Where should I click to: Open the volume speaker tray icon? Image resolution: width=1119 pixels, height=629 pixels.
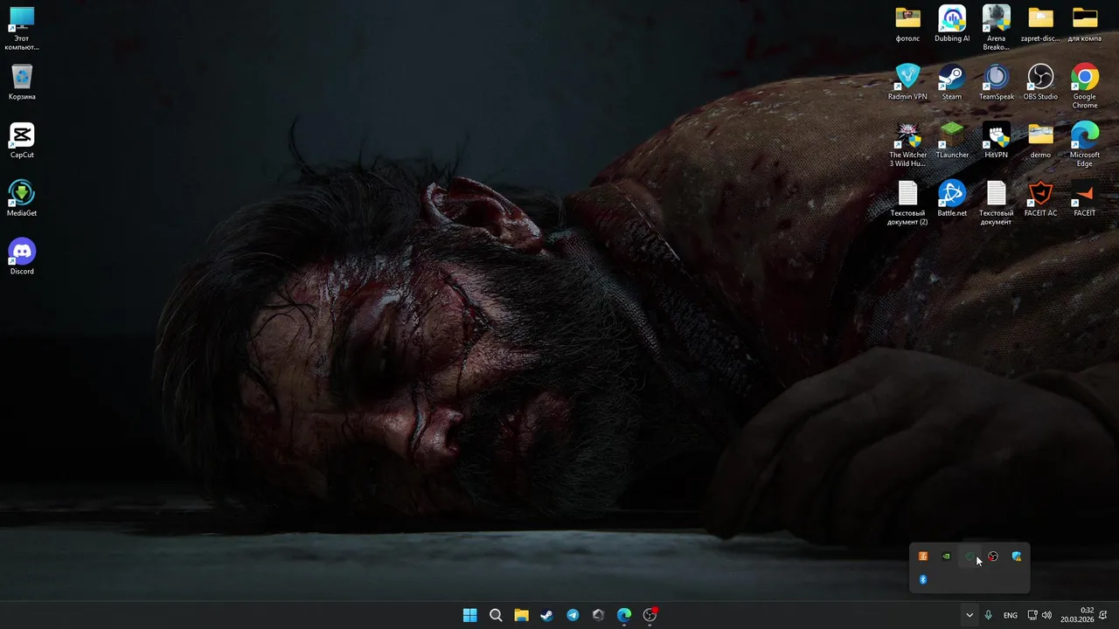[x=1046, y=615]
